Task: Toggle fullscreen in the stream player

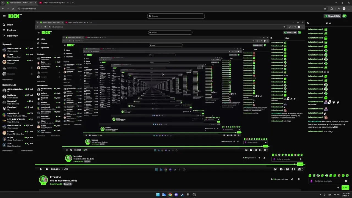Action: 293,169
